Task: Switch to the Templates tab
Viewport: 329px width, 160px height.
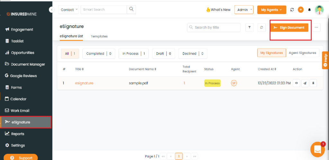Action: 99,36
